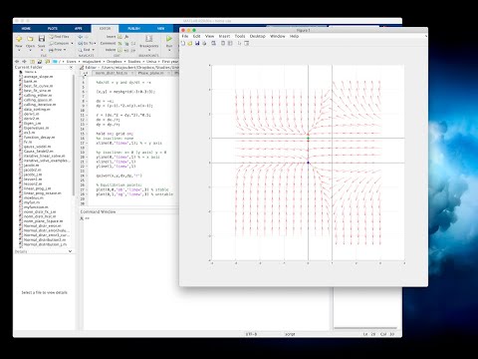Click the Save floppy icon in MATLAB toolstrip
This screenshot has width=478, height=359.
[x=42, y=39]
